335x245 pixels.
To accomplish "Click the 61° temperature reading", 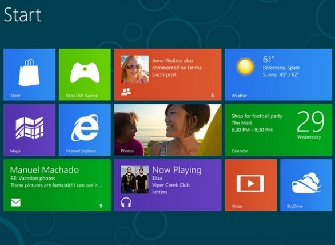I will [268, 60].
